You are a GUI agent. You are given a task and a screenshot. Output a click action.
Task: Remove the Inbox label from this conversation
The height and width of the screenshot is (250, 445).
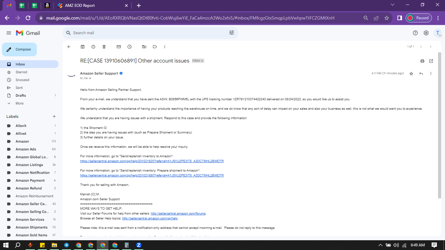tap(202, 61)
